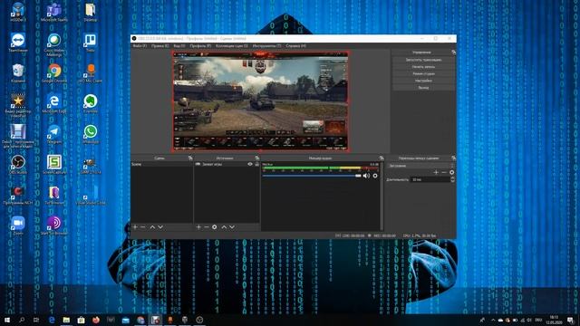Open the Google Chrome desktop shortcut
This screenshot has height=326, width=580.
[54, 73]
